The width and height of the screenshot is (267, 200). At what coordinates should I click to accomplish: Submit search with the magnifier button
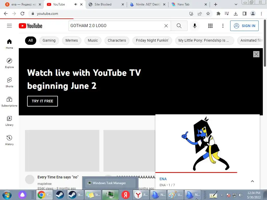coord(179,26)
